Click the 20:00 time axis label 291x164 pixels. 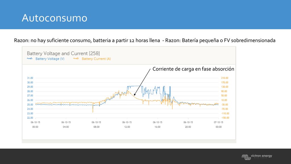click(188, 127)
